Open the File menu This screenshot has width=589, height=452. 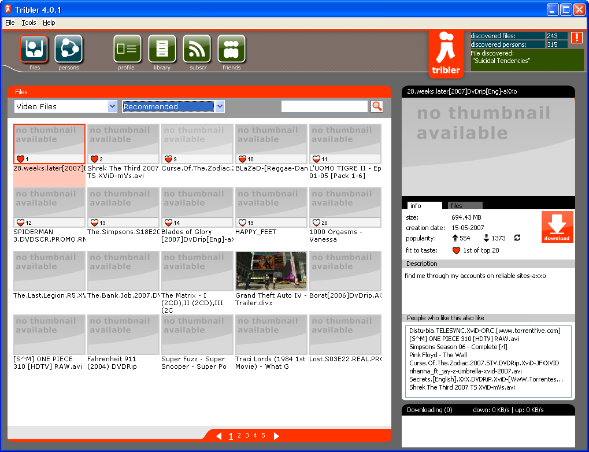coord(10,23)
